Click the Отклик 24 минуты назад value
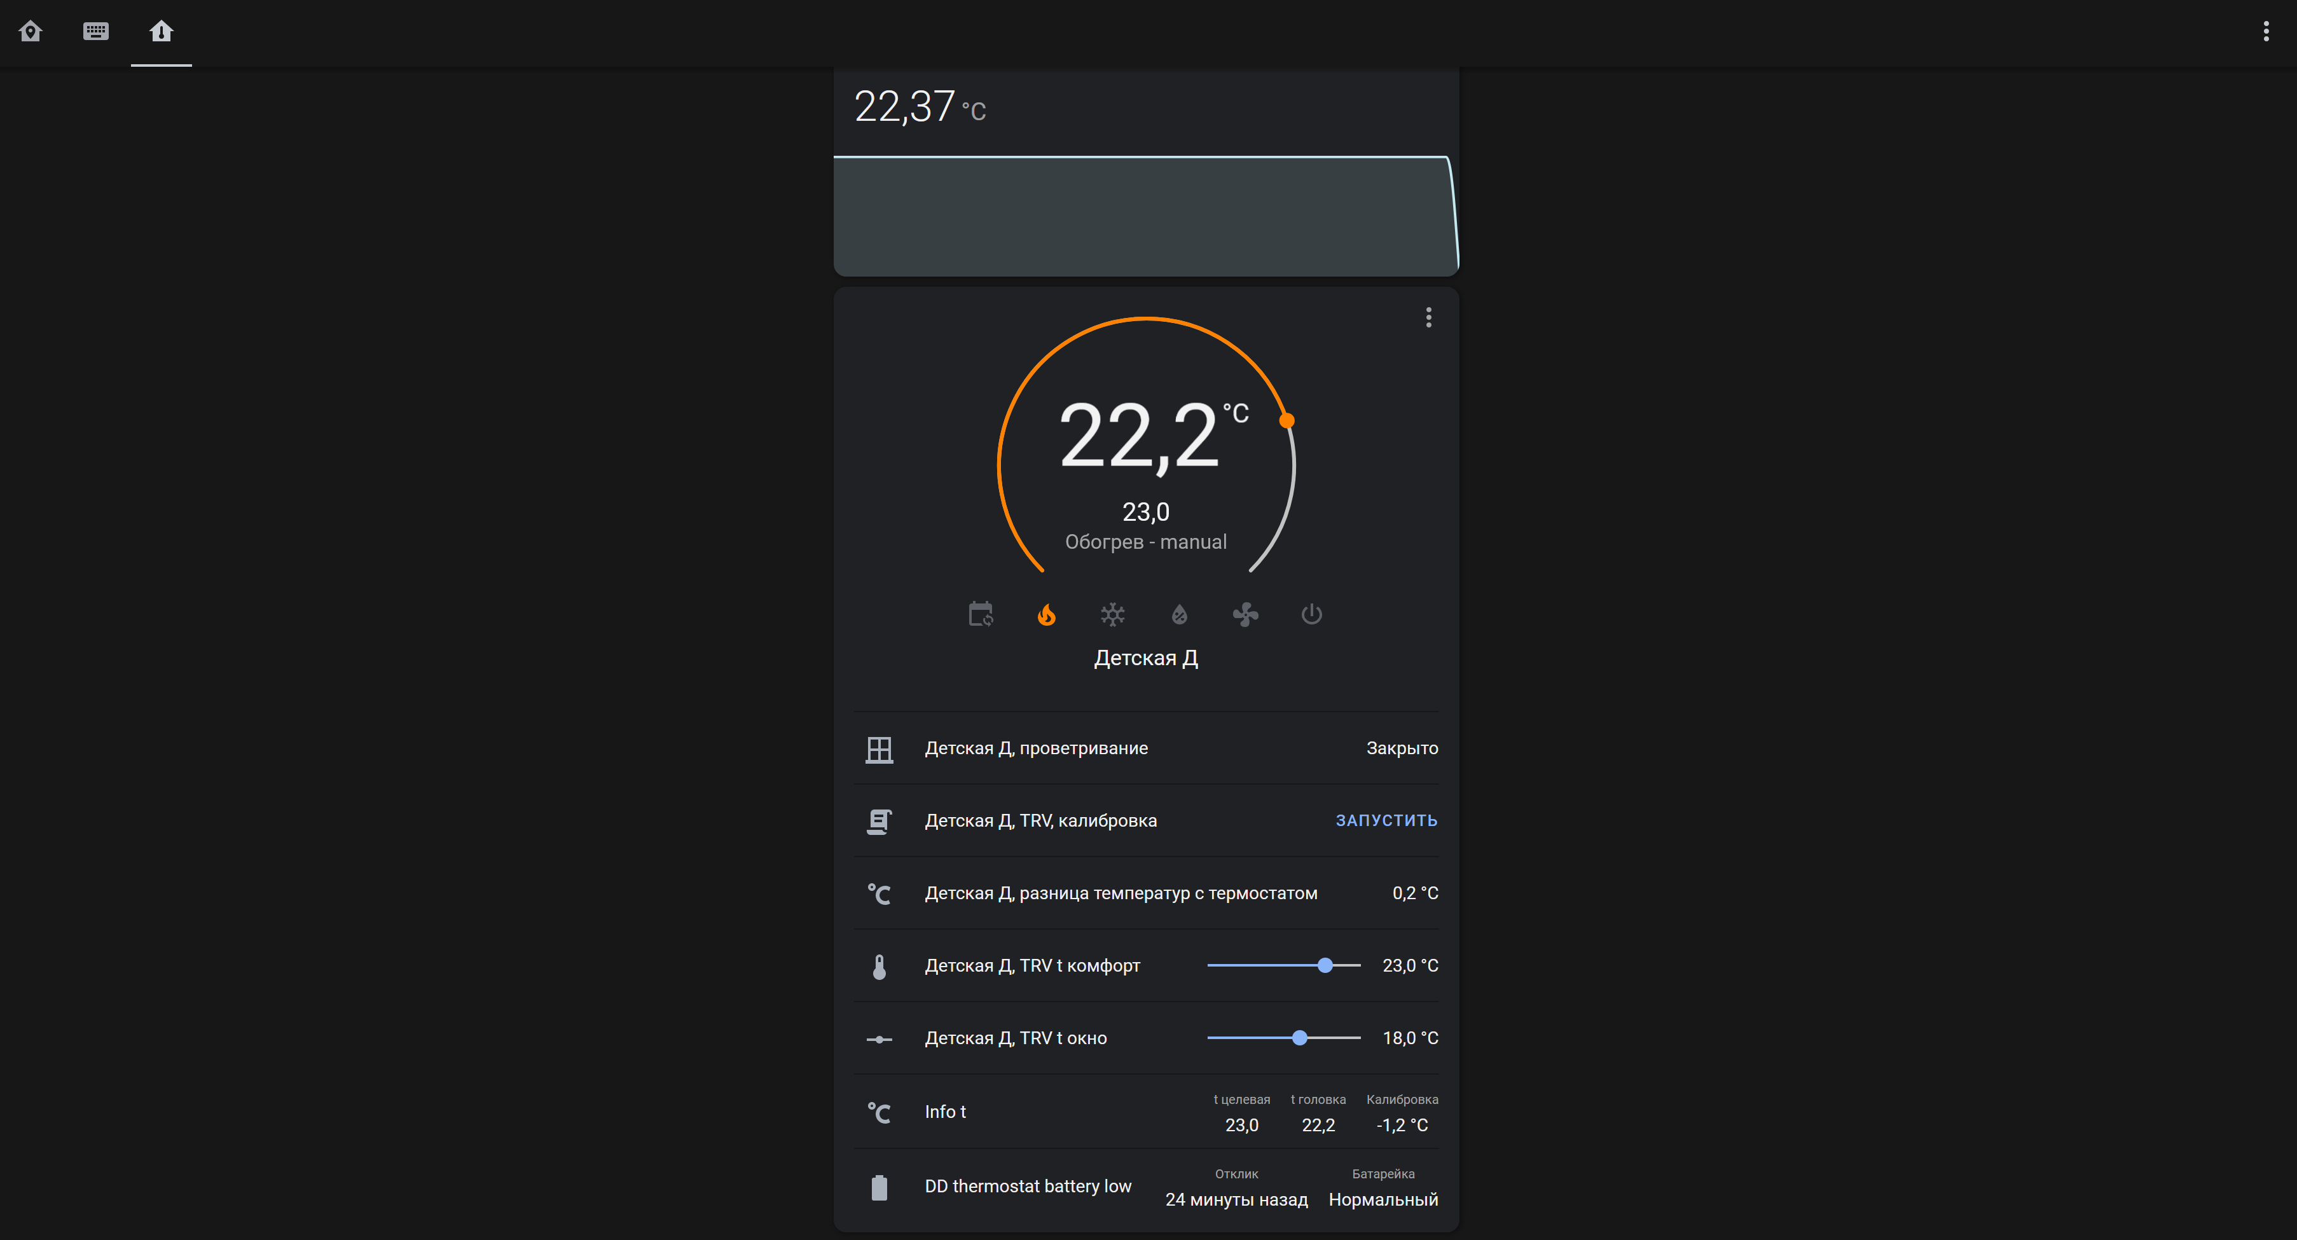 coord(1236,1199)
